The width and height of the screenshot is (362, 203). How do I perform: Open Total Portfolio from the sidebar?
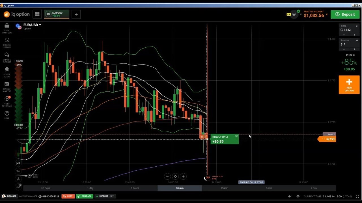coord(7,28)
